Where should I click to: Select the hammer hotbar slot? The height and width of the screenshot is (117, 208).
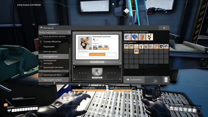point(172,109)
